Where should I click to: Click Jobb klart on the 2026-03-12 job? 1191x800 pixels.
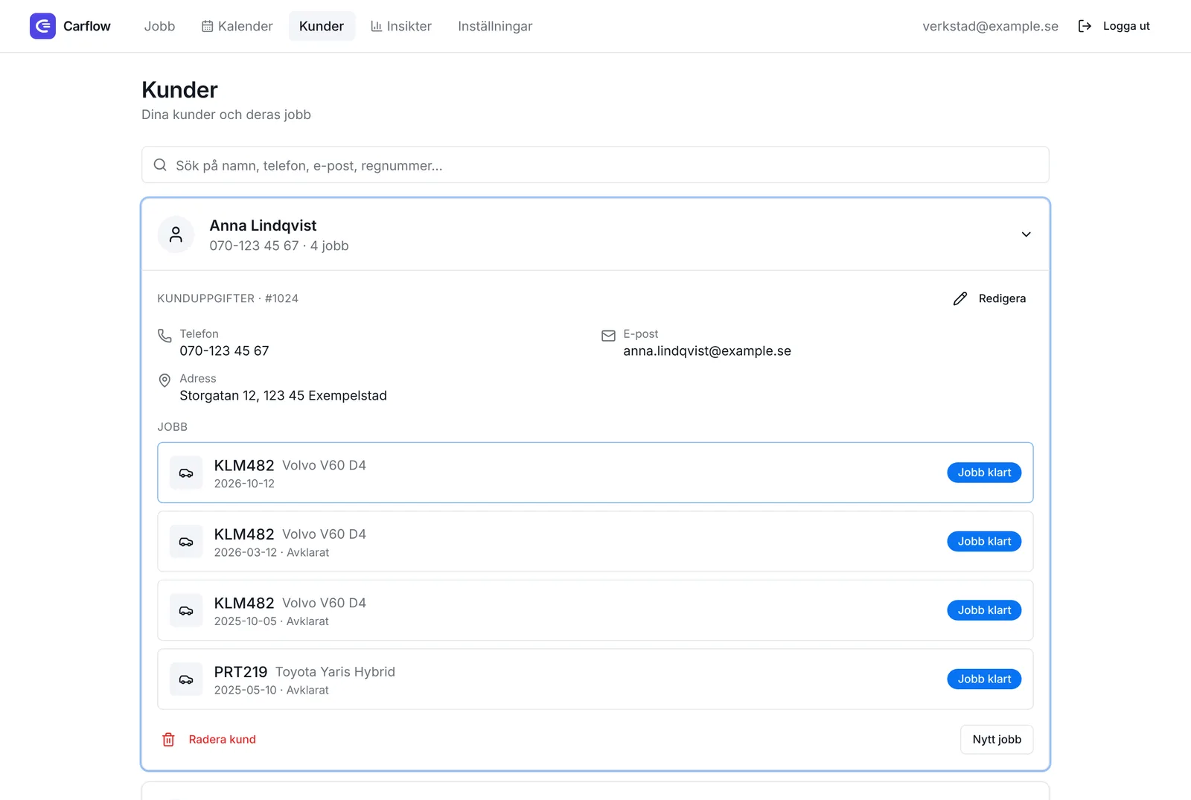(x=984, y=541)
